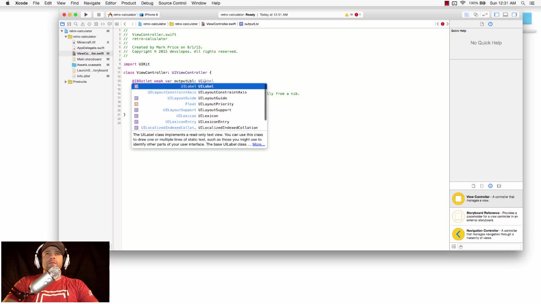The width and height of the screenshot is (541, 304).
Task: Stop the running scheme with Stop button
Action: 98,14
